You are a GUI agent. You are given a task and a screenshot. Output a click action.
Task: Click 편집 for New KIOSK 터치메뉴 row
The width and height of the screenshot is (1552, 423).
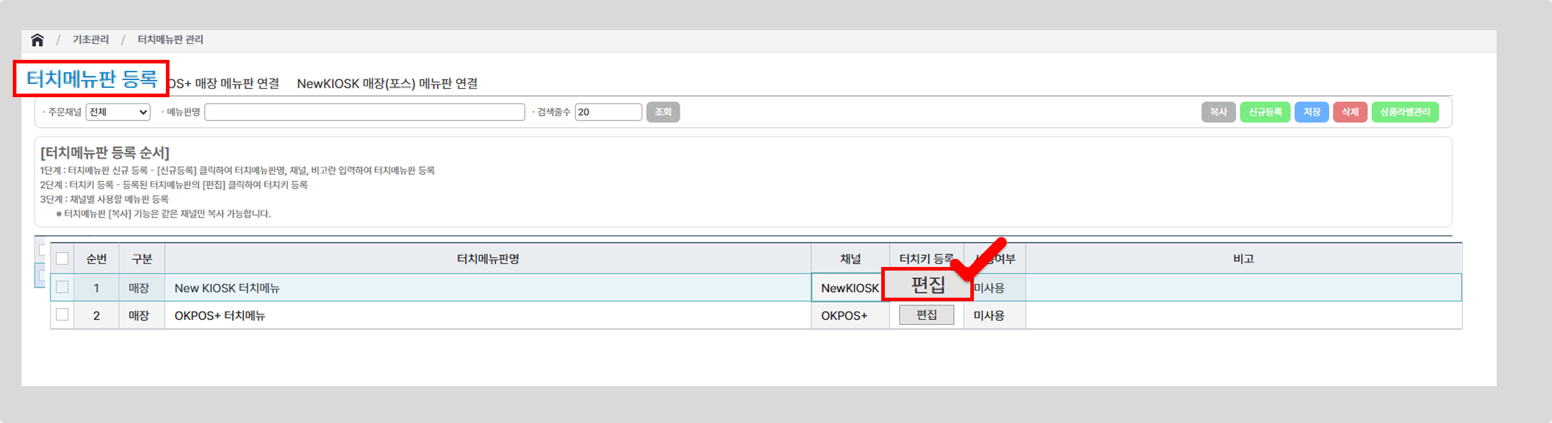point(927,285)
